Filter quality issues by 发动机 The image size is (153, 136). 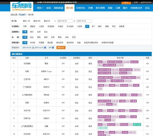coord(33,42)
